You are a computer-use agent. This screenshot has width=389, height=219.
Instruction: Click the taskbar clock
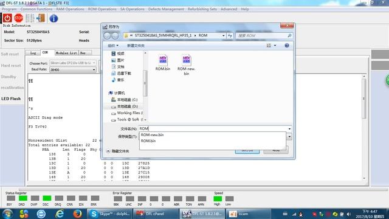pos(370,214)
